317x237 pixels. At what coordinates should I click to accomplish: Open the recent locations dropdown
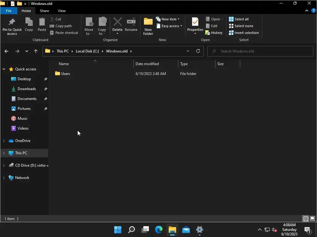[x=27, y=51]
